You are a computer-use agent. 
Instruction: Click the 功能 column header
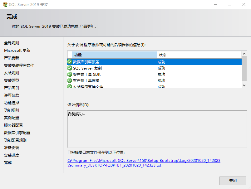[114, 55]
